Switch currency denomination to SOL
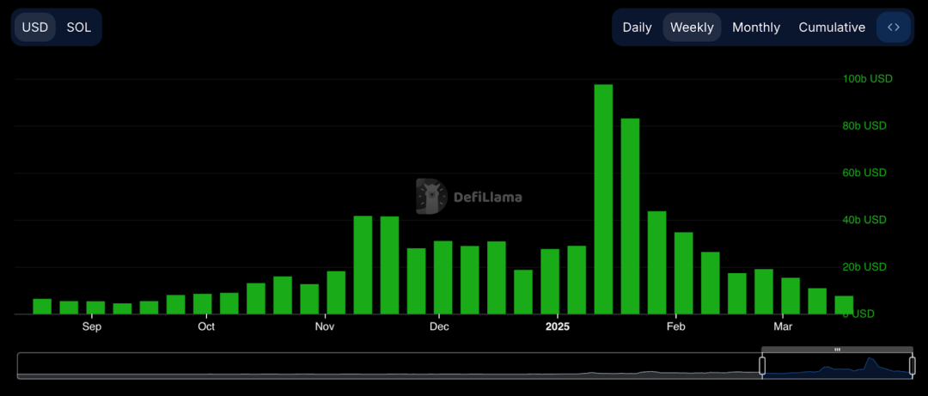Image resolution: width=928 pixels, height=396 pixels. (79, 27)
